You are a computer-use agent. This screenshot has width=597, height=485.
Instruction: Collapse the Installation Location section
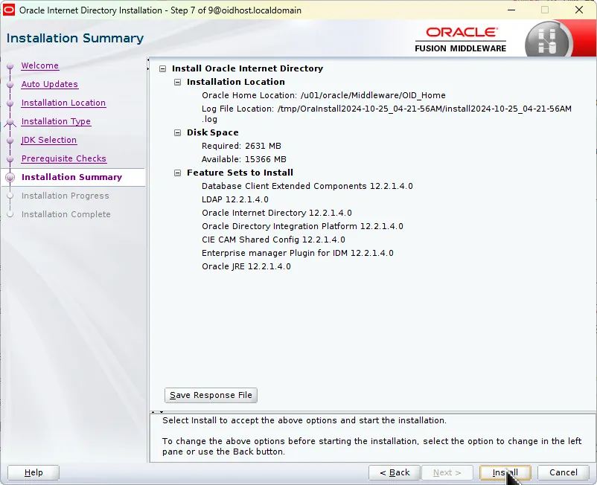point(177,82)
